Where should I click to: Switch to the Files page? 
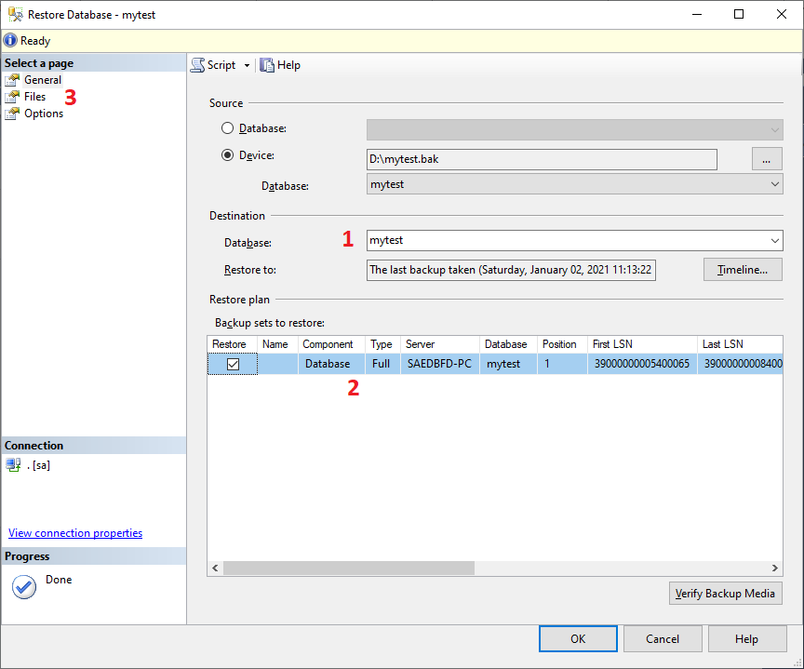point(34,97)
